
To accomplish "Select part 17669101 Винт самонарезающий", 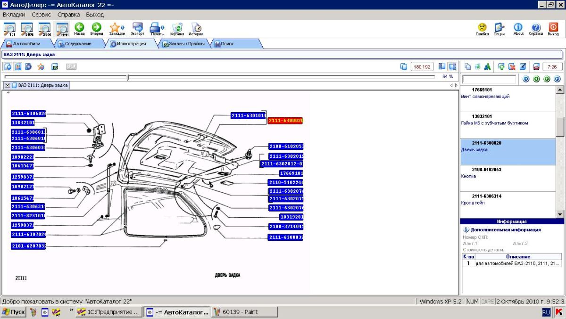I will 508,98.
